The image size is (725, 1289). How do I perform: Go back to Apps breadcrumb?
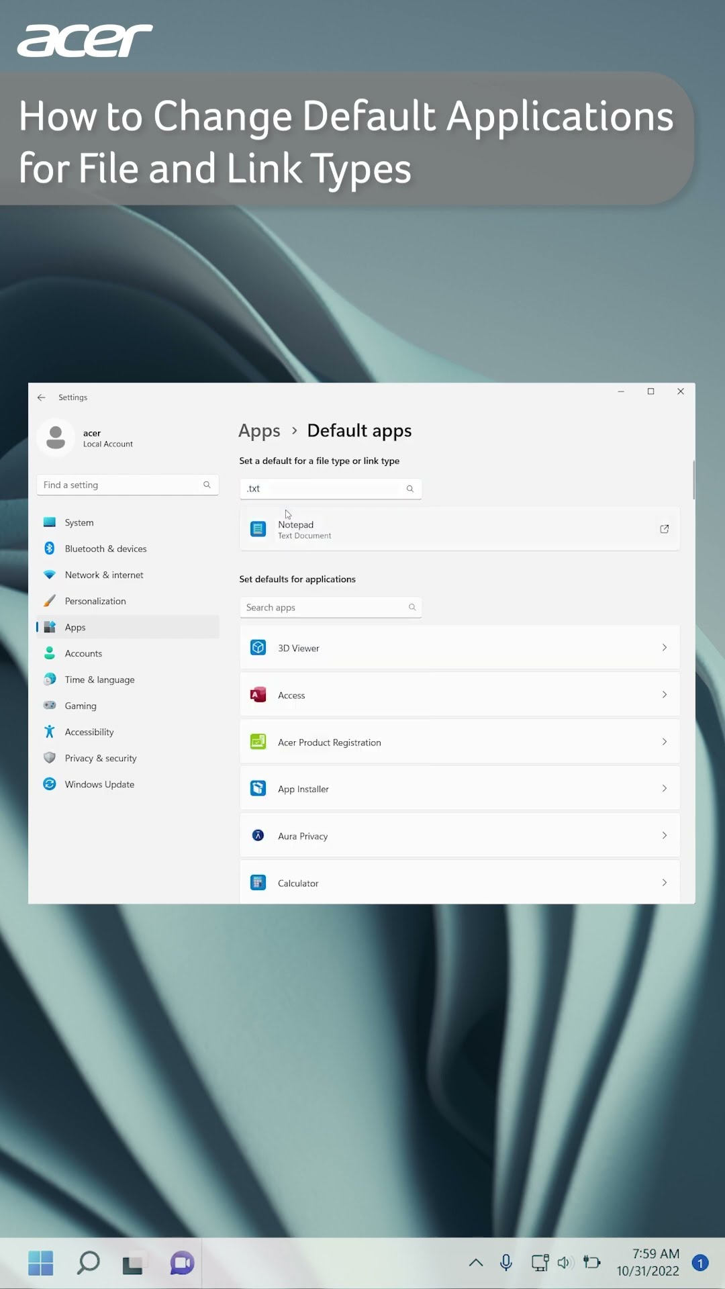(x=259, y=431)
